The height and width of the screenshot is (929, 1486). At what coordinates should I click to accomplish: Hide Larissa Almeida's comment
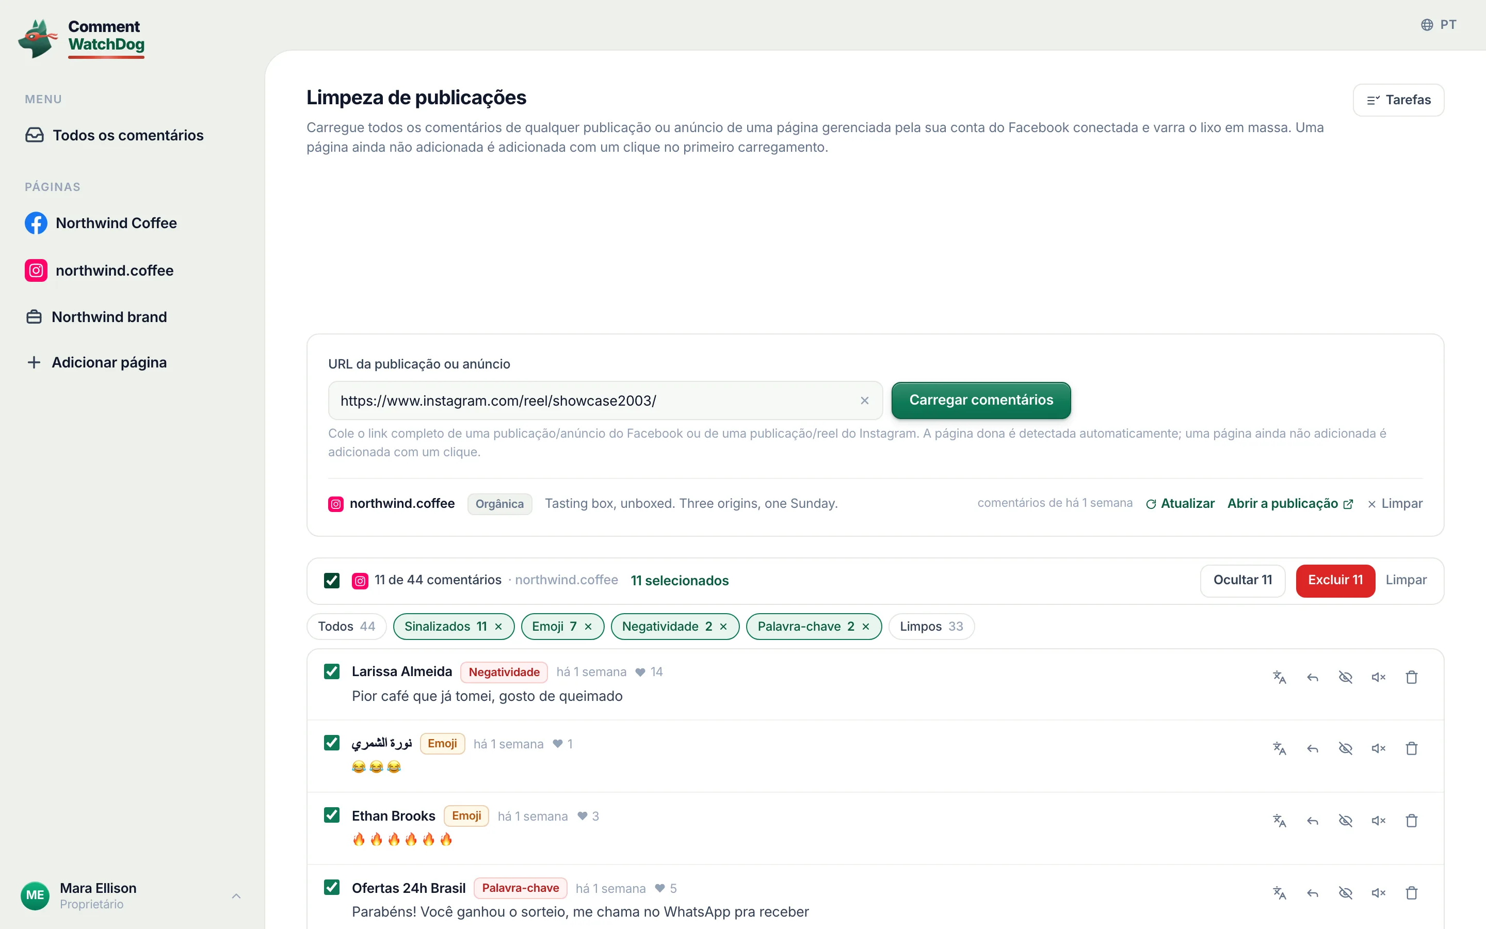coord(1345,677)
